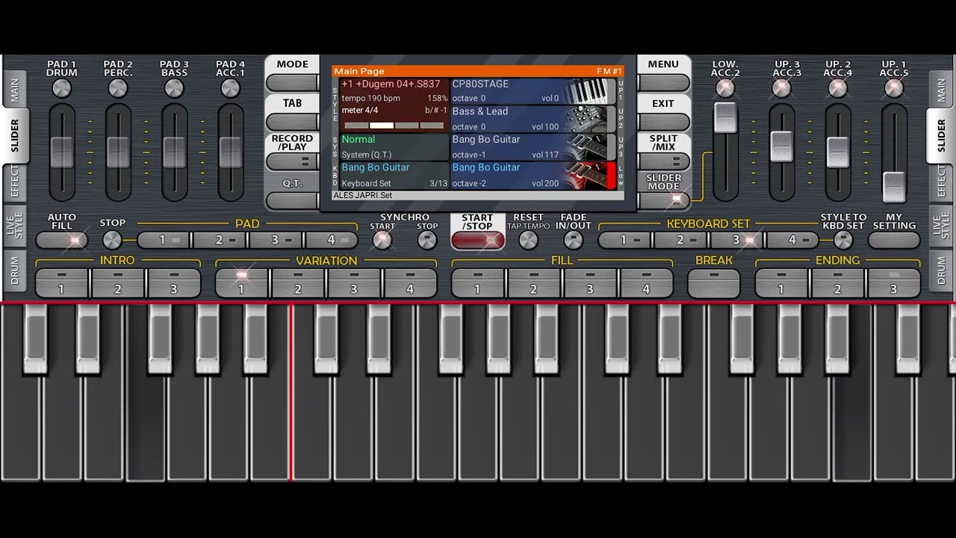This screenshot has height=538, width=956.
Task: Click the PAD 1 DRUM volume slider
Action: 62,152
